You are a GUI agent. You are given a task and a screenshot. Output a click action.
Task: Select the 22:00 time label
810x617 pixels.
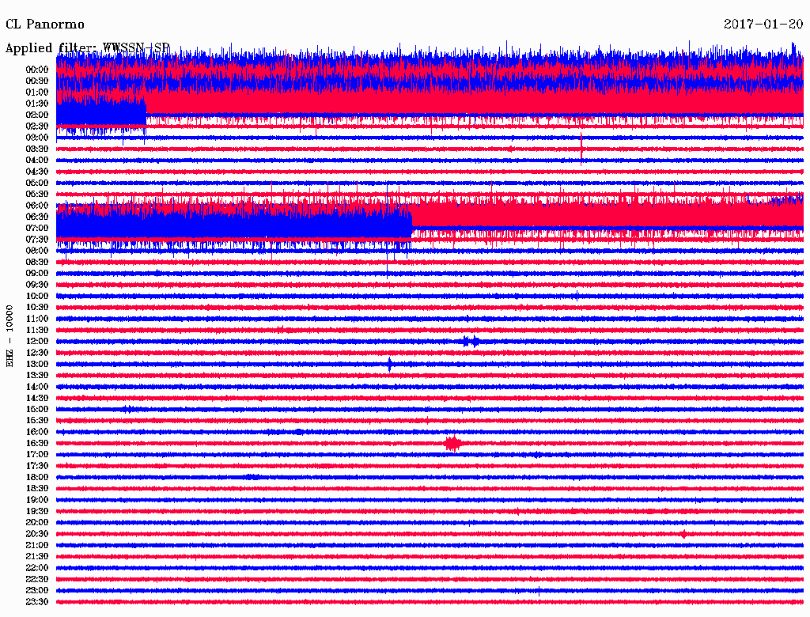pyautogui.click(x=37, y=568)
